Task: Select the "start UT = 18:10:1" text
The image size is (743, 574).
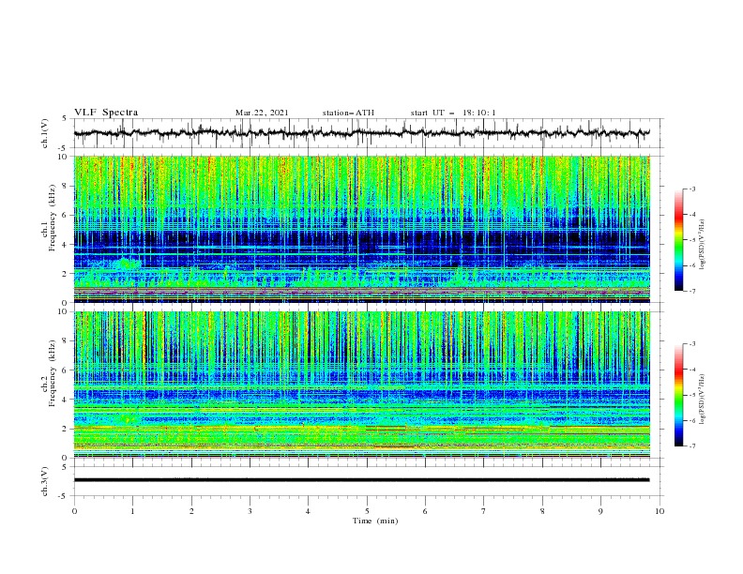Action: point(453,113)
